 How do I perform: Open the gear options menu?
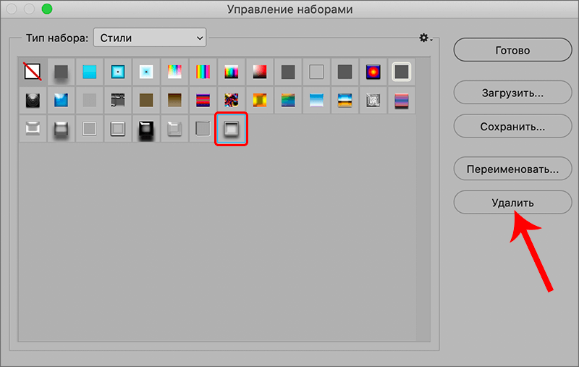click(425, 38)
